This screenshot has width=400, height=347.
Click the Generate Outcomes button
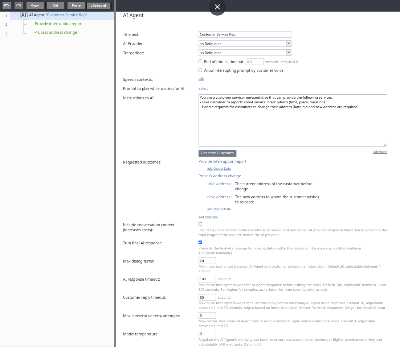(x=217, y=153)
